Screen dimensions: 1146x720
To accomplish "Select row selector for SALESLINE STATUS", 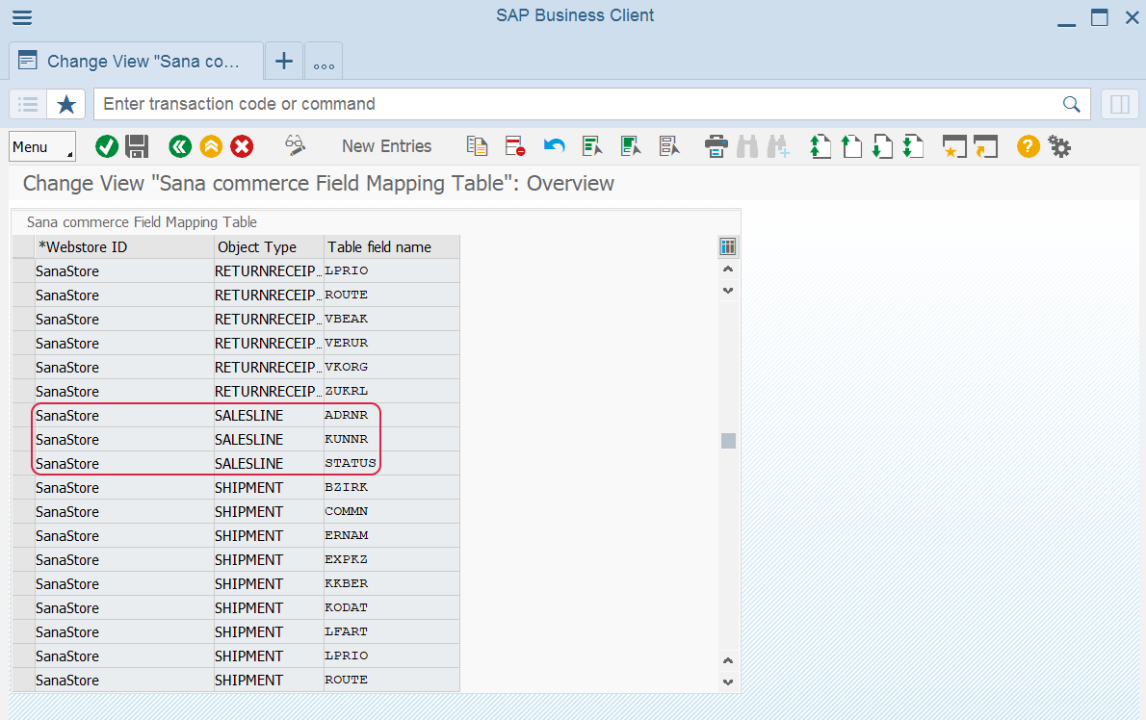I will [x=23, y=464].
